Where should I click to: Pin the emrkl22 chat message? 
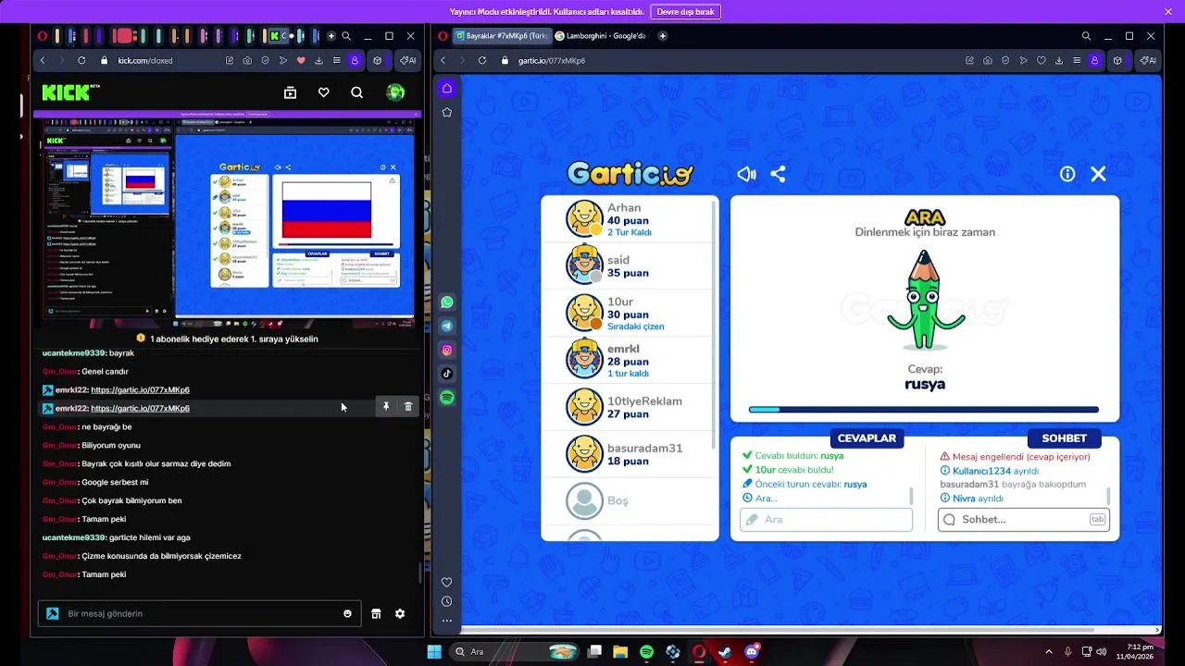[386, 407]
